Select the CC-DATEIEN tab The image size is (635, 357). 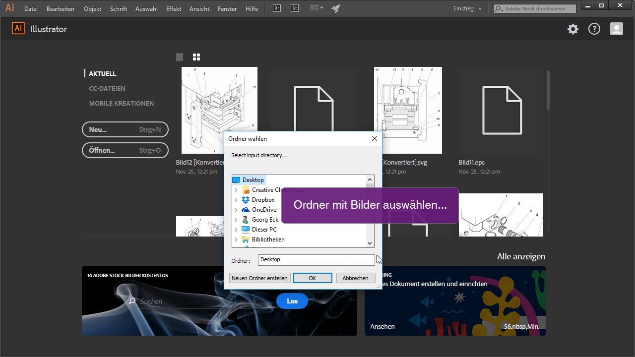pos(107,88)
